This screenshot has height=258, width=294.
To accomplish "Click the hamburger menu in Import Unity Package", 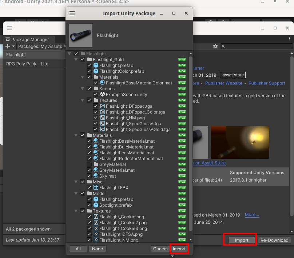I will coord(72,13).
